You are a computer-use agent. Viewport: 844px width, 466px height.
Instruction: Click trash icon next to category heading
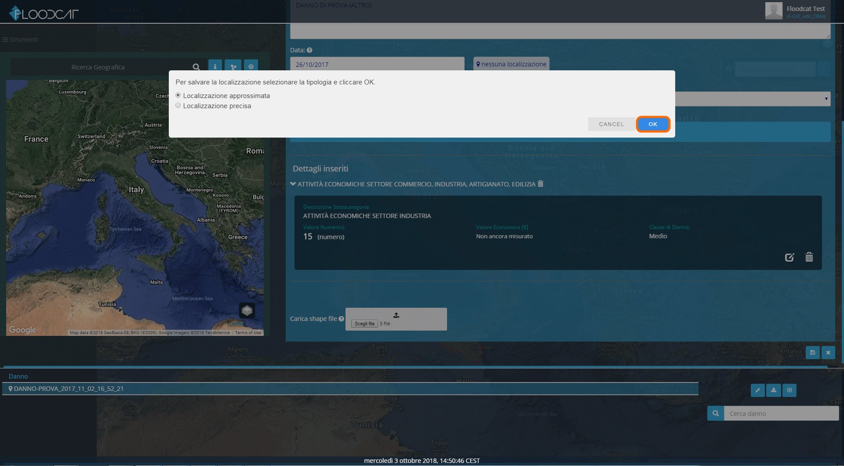tap(541, 184)
